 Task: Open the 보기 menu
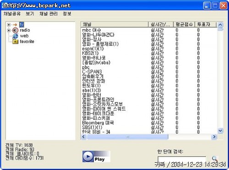tap(30, 14)
